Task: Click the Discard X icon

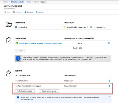Action: (x=14, y=12)
